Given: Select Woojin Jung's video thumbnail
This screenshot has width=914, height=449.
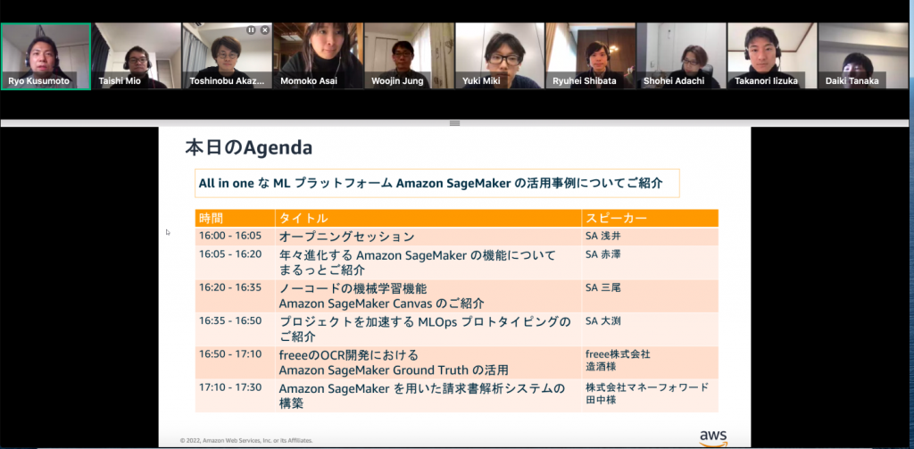Looking at the screenshot, I should pos(409,56).
